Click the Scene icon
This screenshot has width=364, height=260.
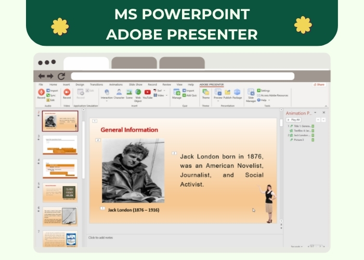click(x=129, y=92)
